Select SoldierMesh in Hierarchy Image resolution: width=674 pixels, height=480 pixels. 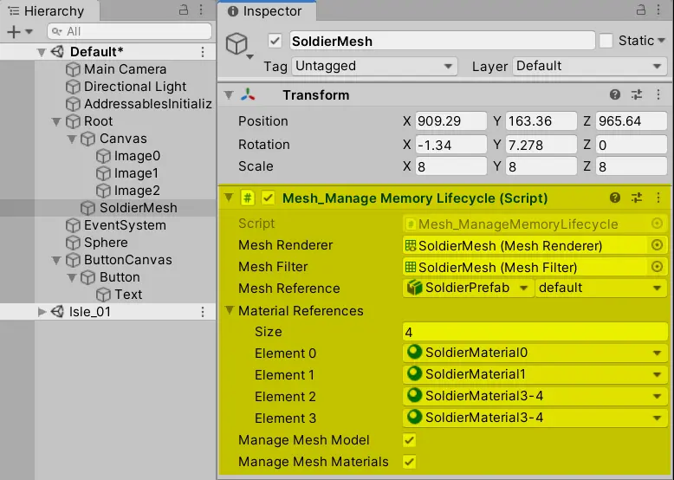coord(138,208)
